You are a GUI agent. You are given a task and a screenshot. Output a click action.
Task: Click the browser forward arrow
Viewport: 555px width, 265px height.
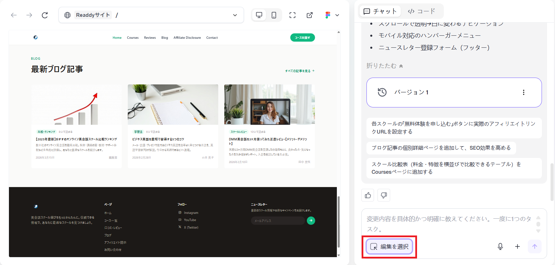click(29, 15)
